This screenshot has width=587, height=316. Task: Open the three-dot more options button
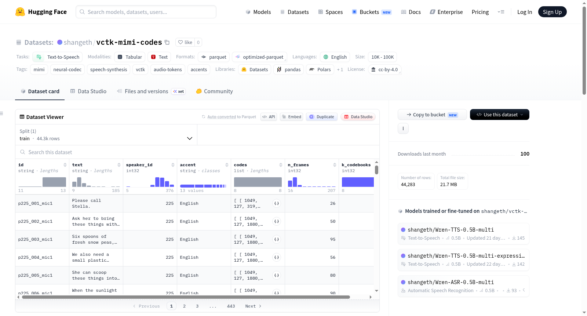[x=403, y=128]
